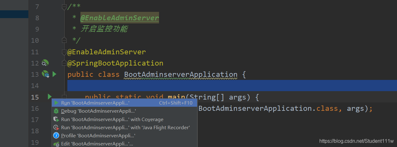397x147 pixels.
Task: Click green run arrow on line 13
Action: tap(55, 74)
